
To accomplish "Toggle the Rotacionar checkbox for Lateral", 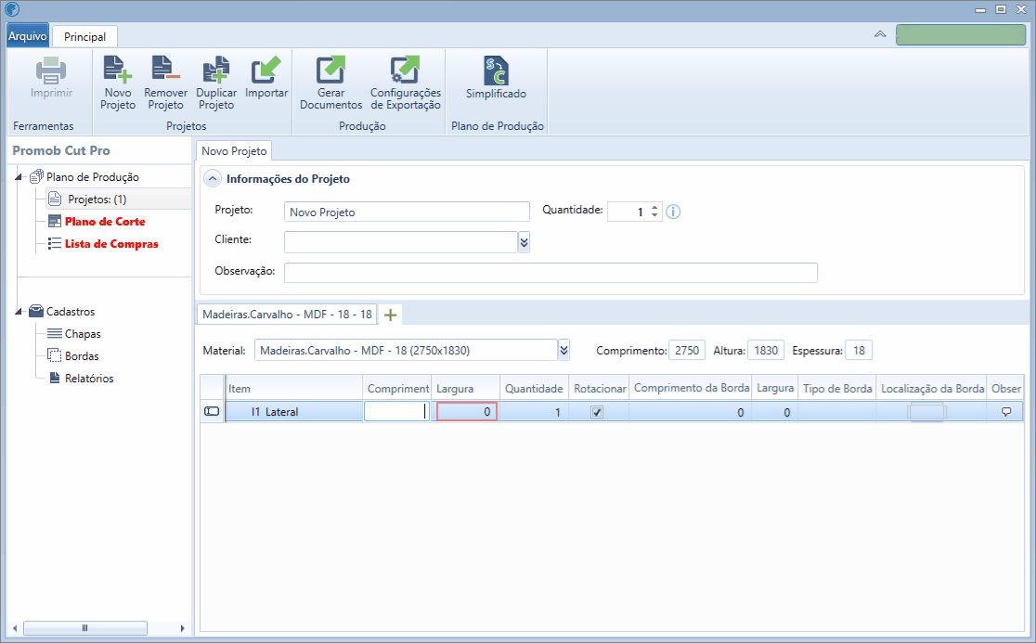I will pos(597,412).
